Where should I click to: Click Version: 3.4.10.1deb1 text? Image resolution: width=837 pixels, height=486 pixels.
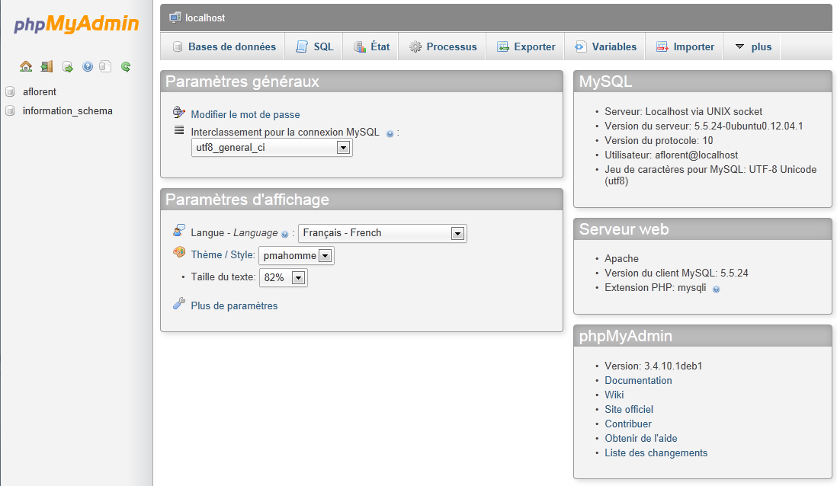pos(653,366)
